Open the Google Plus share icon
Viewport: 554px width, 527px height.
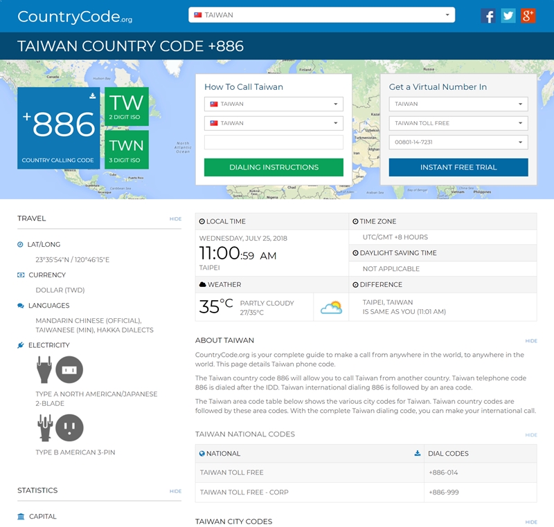point(528,16)
